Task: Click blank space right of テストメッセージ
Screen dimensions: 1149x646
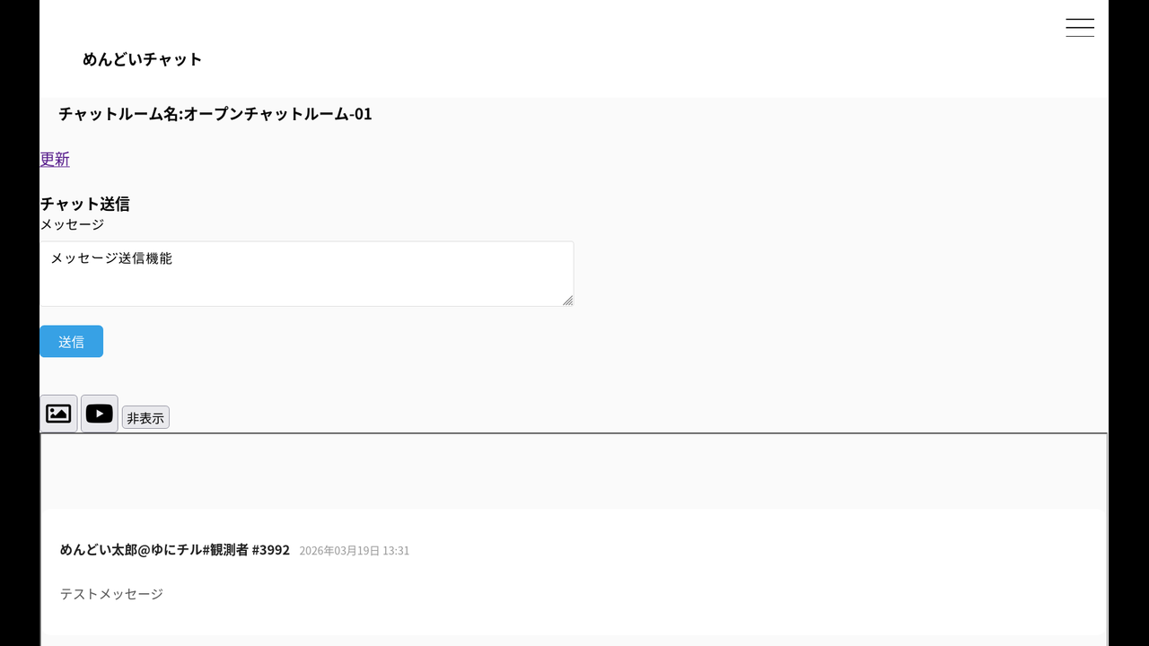Action: click(628, 594)
